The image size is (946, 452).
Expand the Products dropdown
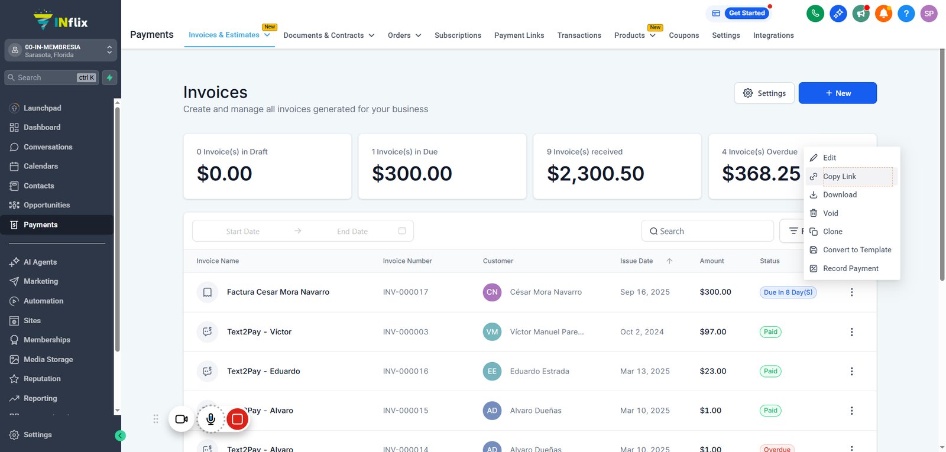pyautogui.click(x=653, y=35)
